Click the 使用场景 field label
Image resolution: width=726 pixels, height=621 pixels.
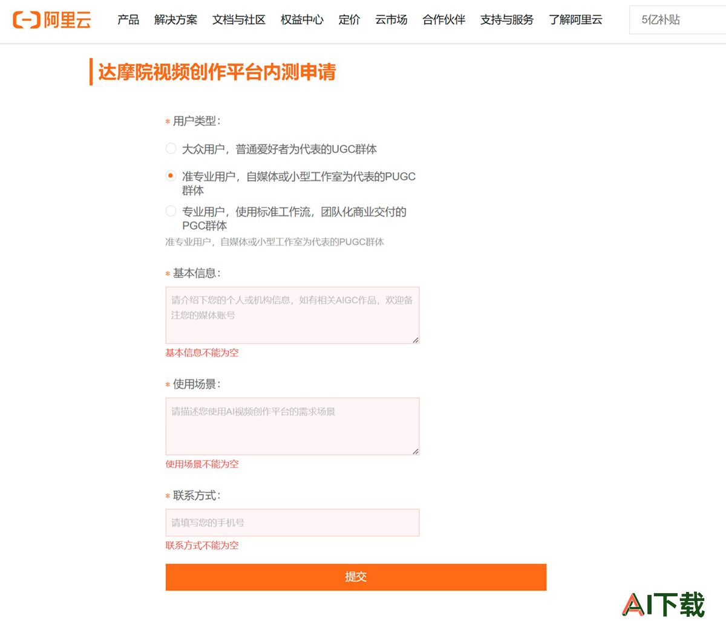click(197, 384)
